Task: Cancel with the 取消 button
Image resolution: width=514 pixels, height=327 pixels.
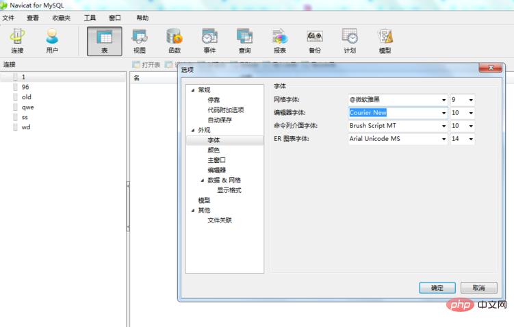Action: [x=479, y=288]
